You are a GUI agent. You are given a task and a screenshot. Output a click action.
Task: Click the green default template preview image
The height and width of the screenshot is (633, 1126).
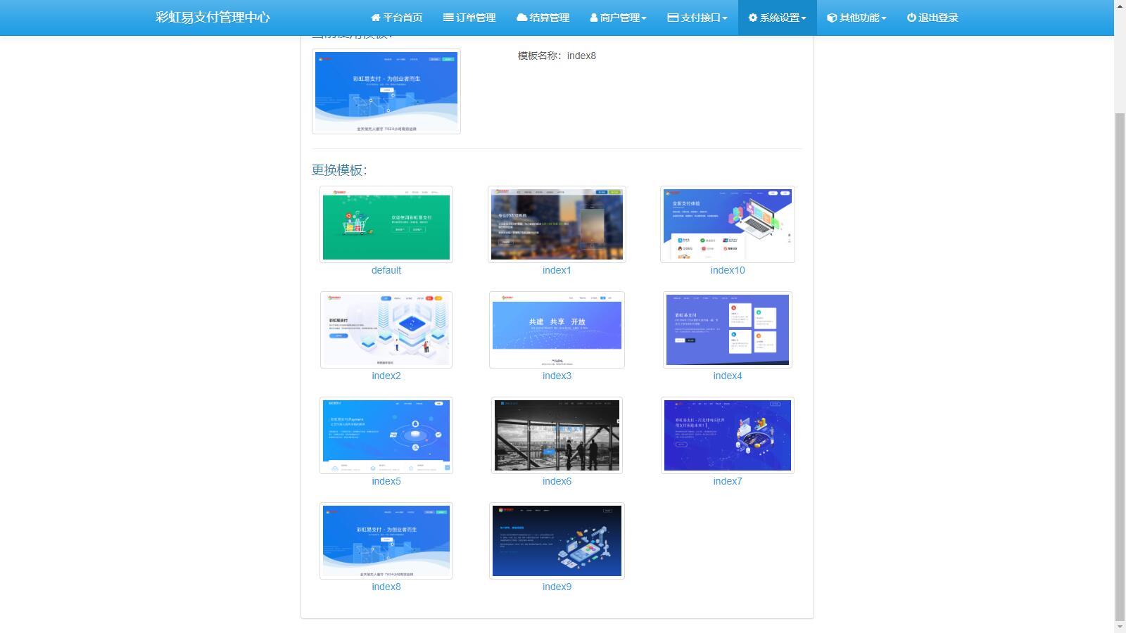pyautogui.click(x=386, y=224)
